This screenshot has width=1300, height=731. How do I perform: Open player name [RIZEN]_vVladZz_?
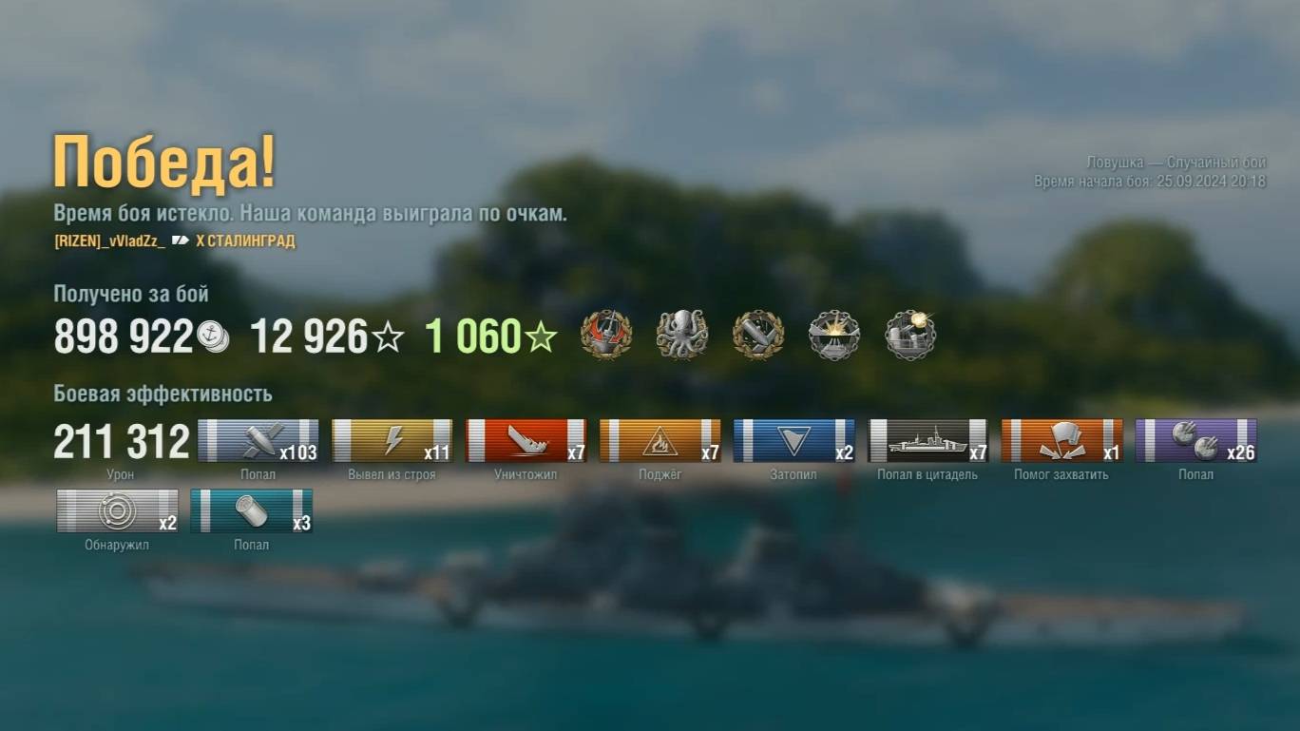click(x=109, y=241)
